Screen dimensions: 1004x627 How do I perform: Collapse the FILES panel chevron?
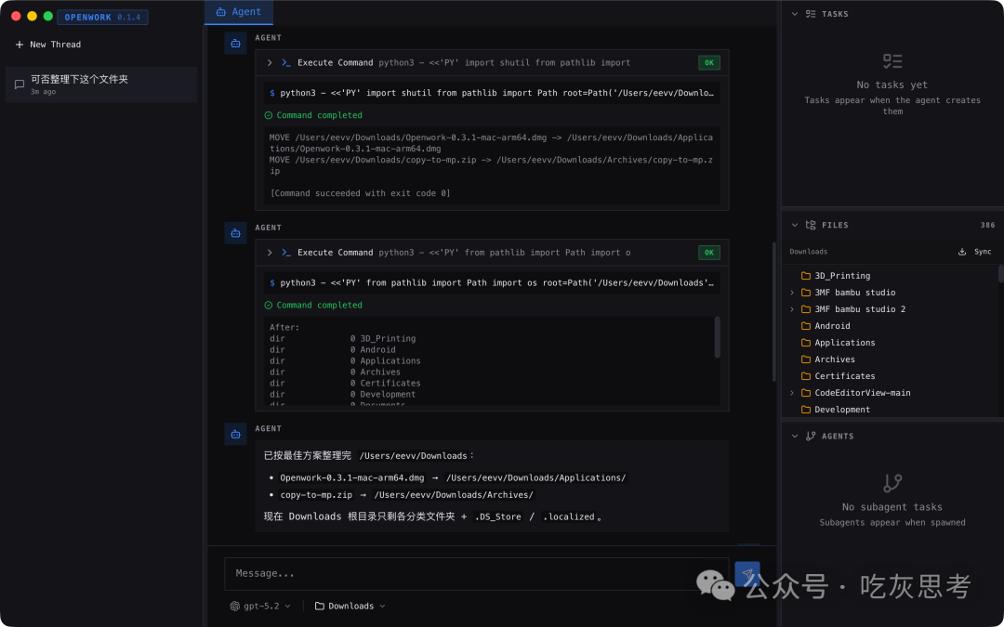coord(795,225)
